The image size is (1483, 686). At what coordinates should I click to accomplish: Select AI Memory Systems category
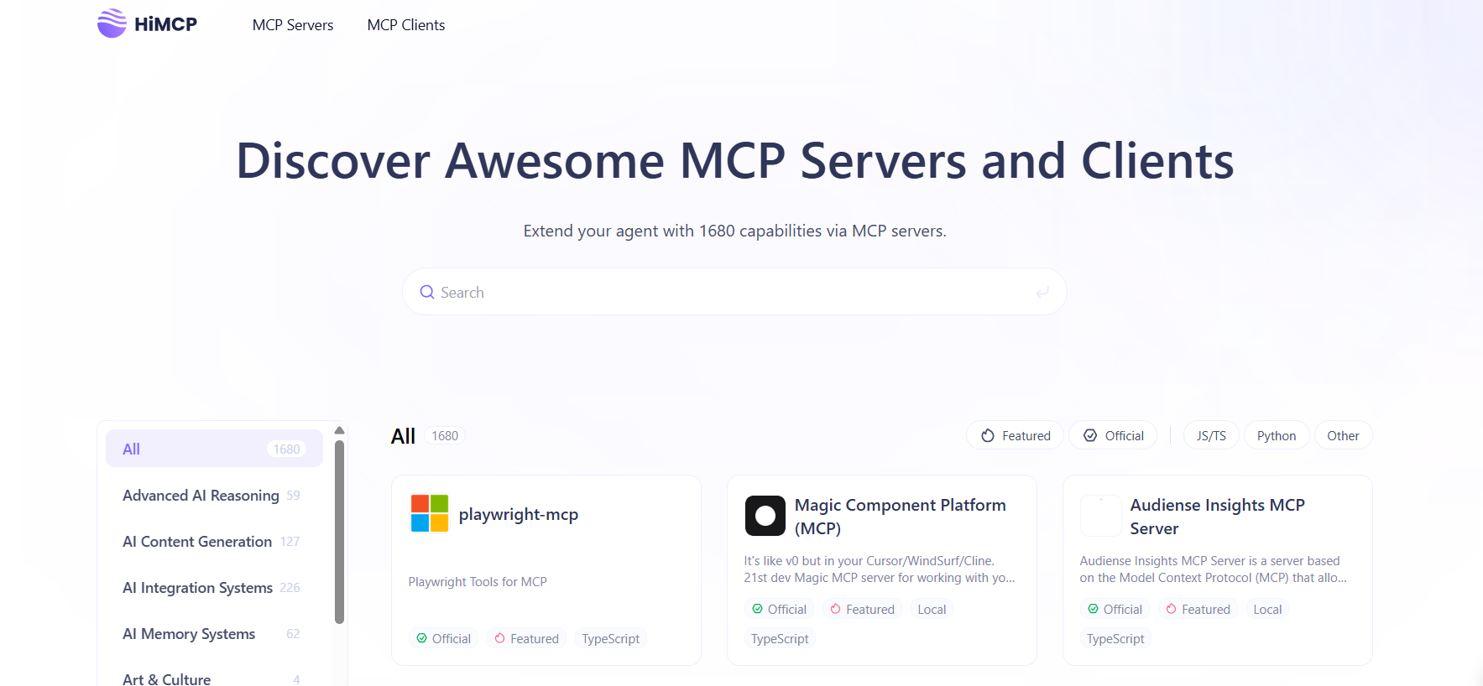pyautogui.click(x=214, y=633)
